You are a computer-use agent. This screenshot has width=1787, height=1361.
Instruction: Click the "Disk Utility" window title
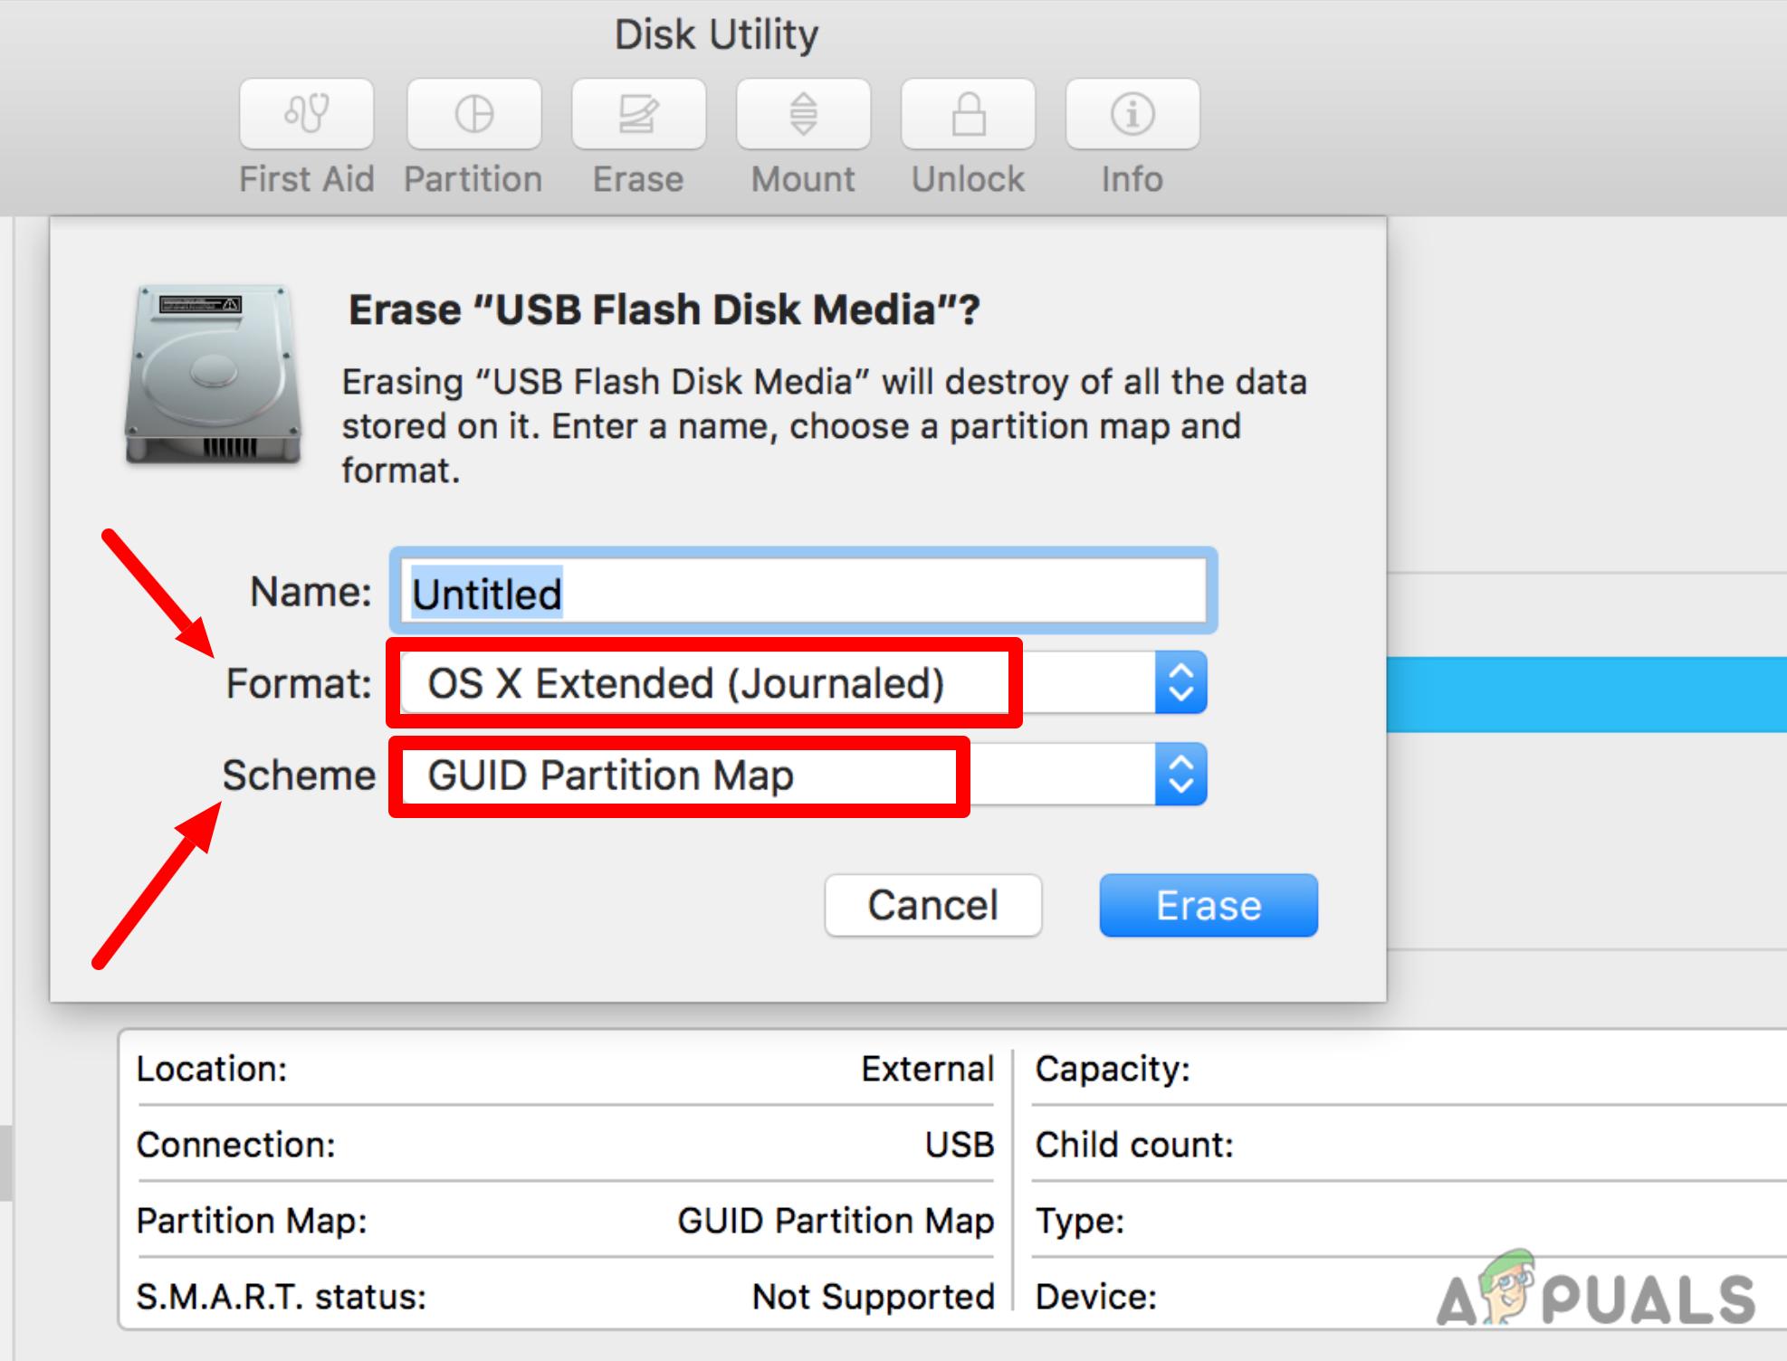tap(716, 34)
